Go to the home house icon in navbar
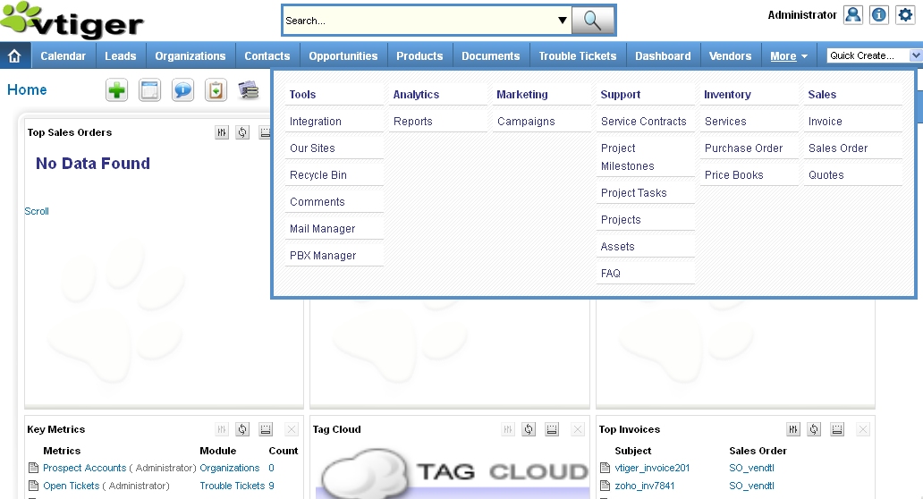 [14, 55]
